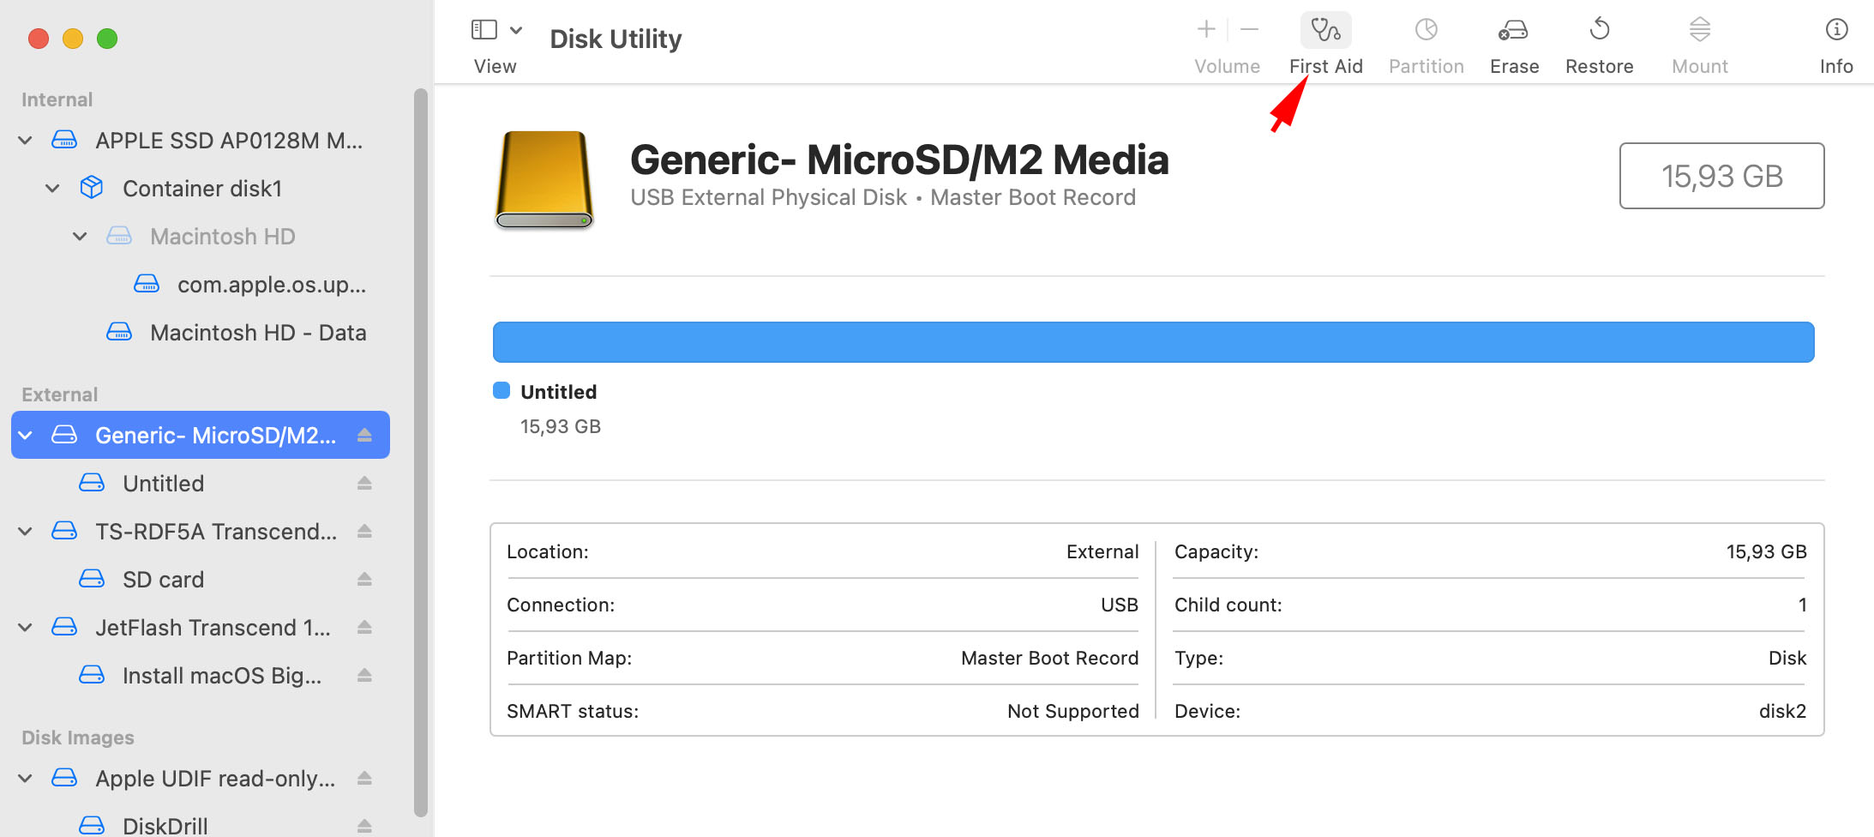Click the DiskDrill volume drive icon
Screen dimensions: 1874x837
click(92, 825)
